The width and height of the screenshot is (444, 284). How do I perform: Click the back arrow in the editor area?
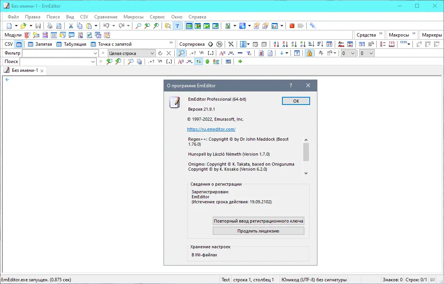(7, 80)
